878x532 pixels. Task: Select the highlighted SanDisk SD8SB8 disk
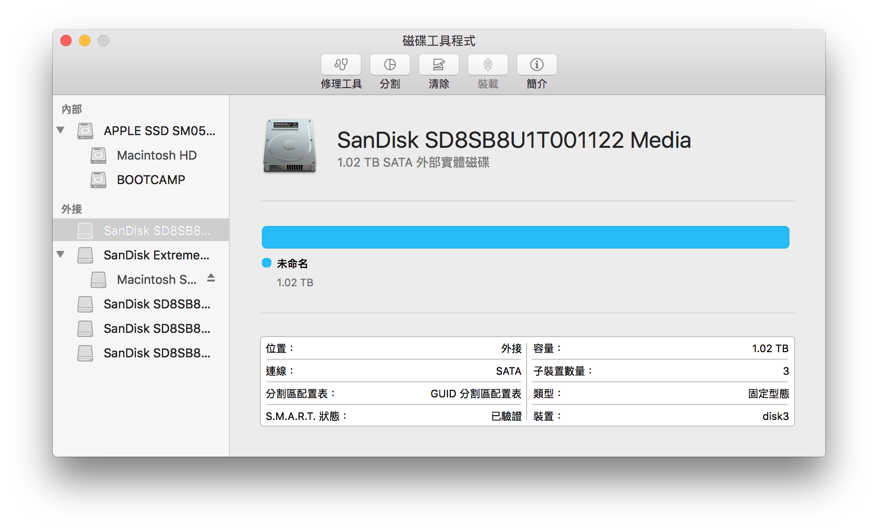coord(156,231)
